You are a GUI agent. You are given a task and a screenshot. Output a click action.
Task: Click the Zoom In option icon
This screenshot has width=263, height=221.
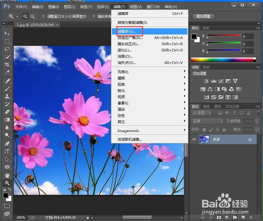tap(25, 16)
